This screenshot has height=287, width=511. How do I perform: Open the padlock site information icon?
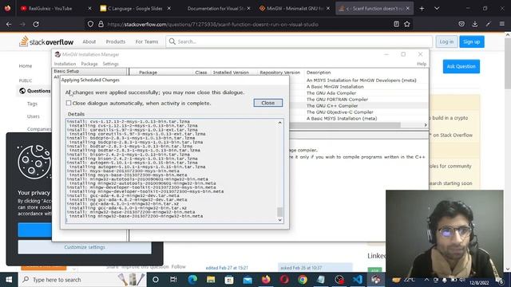pyautogui.click(x=101, y=24)
